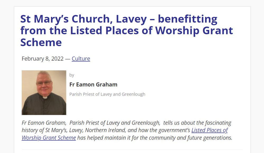Screen dimensions: 264x153
Task: Click the word 'benefitting' in the headline
Action: (x=187, y=19)
